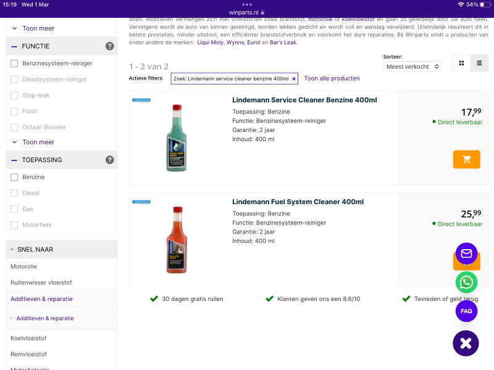Open Koelvloeistof category
This screenshot has height=370, width=494.
coord(28,338)
